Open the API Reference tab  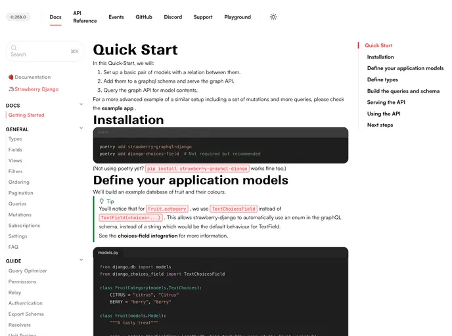(85, 17)
